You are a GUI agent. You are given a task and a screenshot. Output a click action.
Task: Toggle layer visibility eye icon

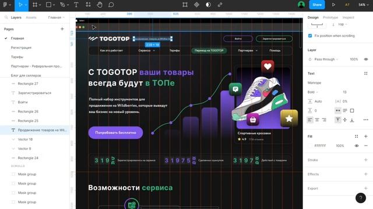(x=366, y=59)
